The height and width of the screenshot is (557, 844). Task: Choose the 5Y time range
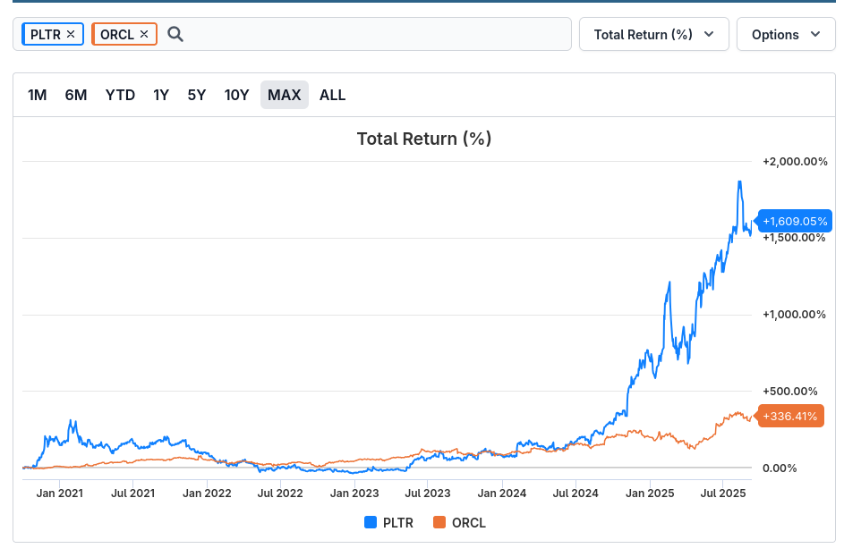click(197, 95)
